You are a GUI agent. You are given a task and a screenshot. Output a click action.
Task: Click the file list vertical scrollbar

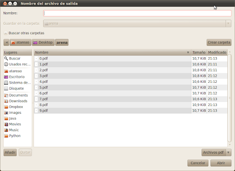pyautogui.click(x=229, y=98)
